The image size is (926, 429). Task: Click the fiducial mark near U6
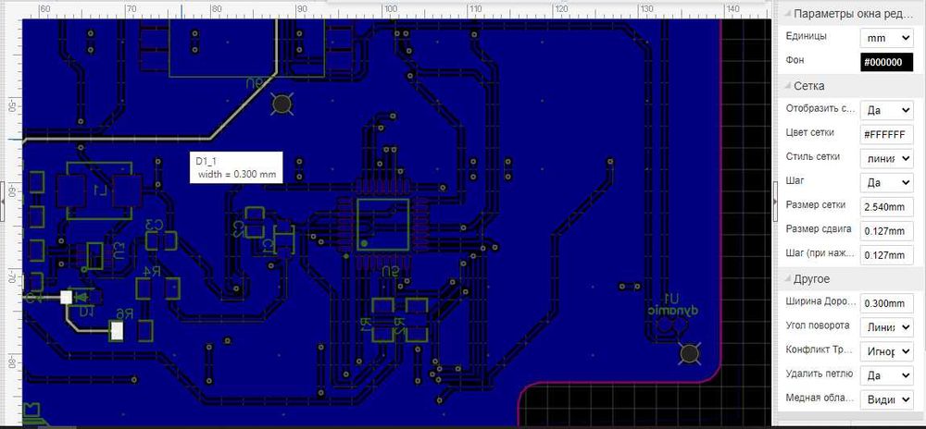[282, 104]
